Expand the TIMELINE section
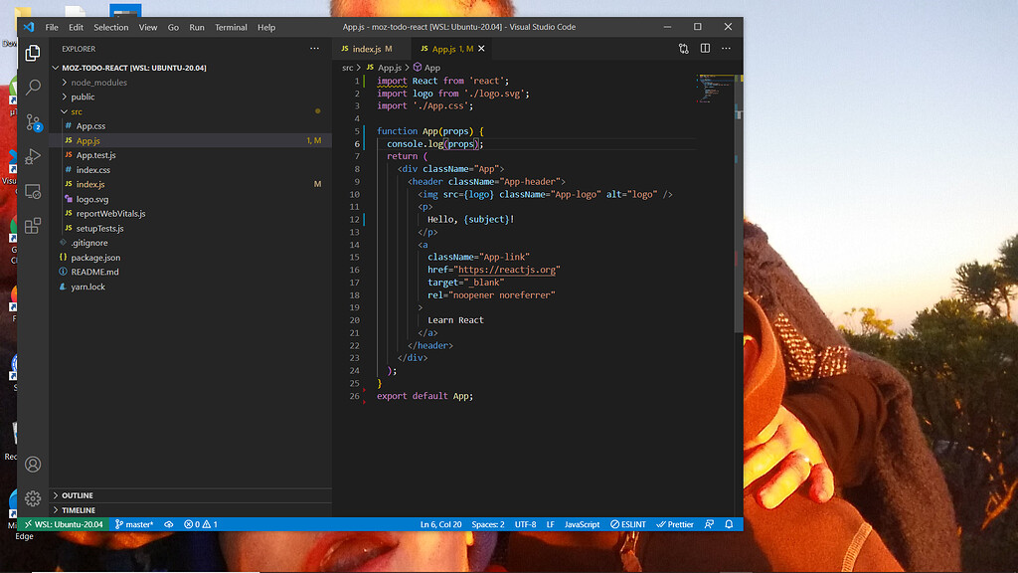The height and width of the screenshot is (573, 1018). point(80,509)
